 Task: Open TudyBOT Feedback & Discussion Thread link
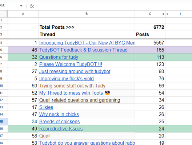pyautogui.click(x=83, y=50)
